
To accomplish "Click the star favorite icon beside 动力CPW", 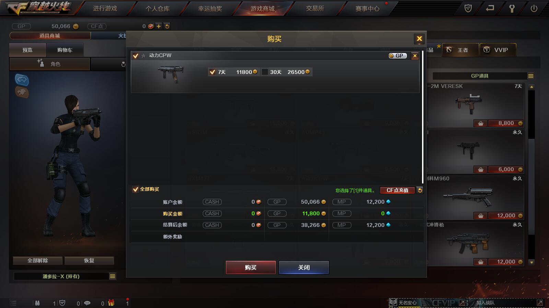I will [143, 55].
